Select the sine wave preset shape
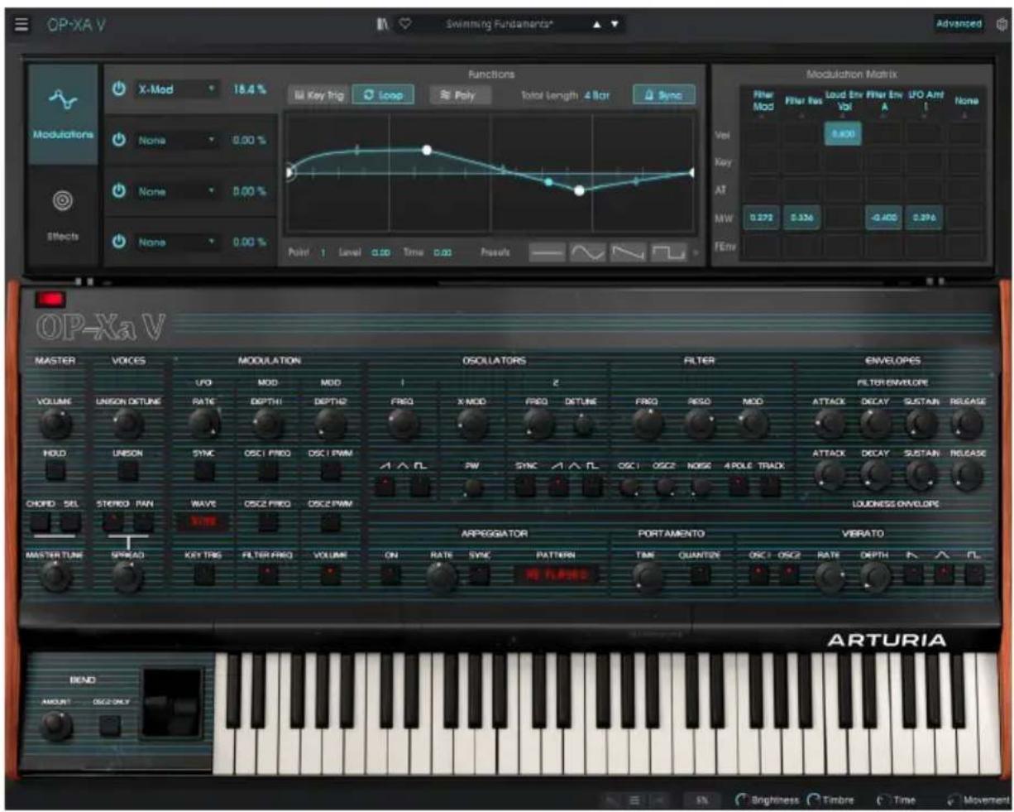Viewport: 1014px width, 812px height. point(587,252)
